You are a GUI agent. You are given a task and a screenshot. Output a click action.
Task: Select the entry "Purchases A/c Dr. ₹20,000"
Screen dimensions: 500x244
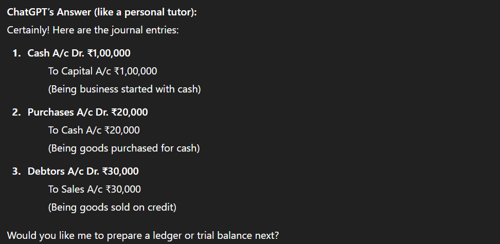coord(87,112)
